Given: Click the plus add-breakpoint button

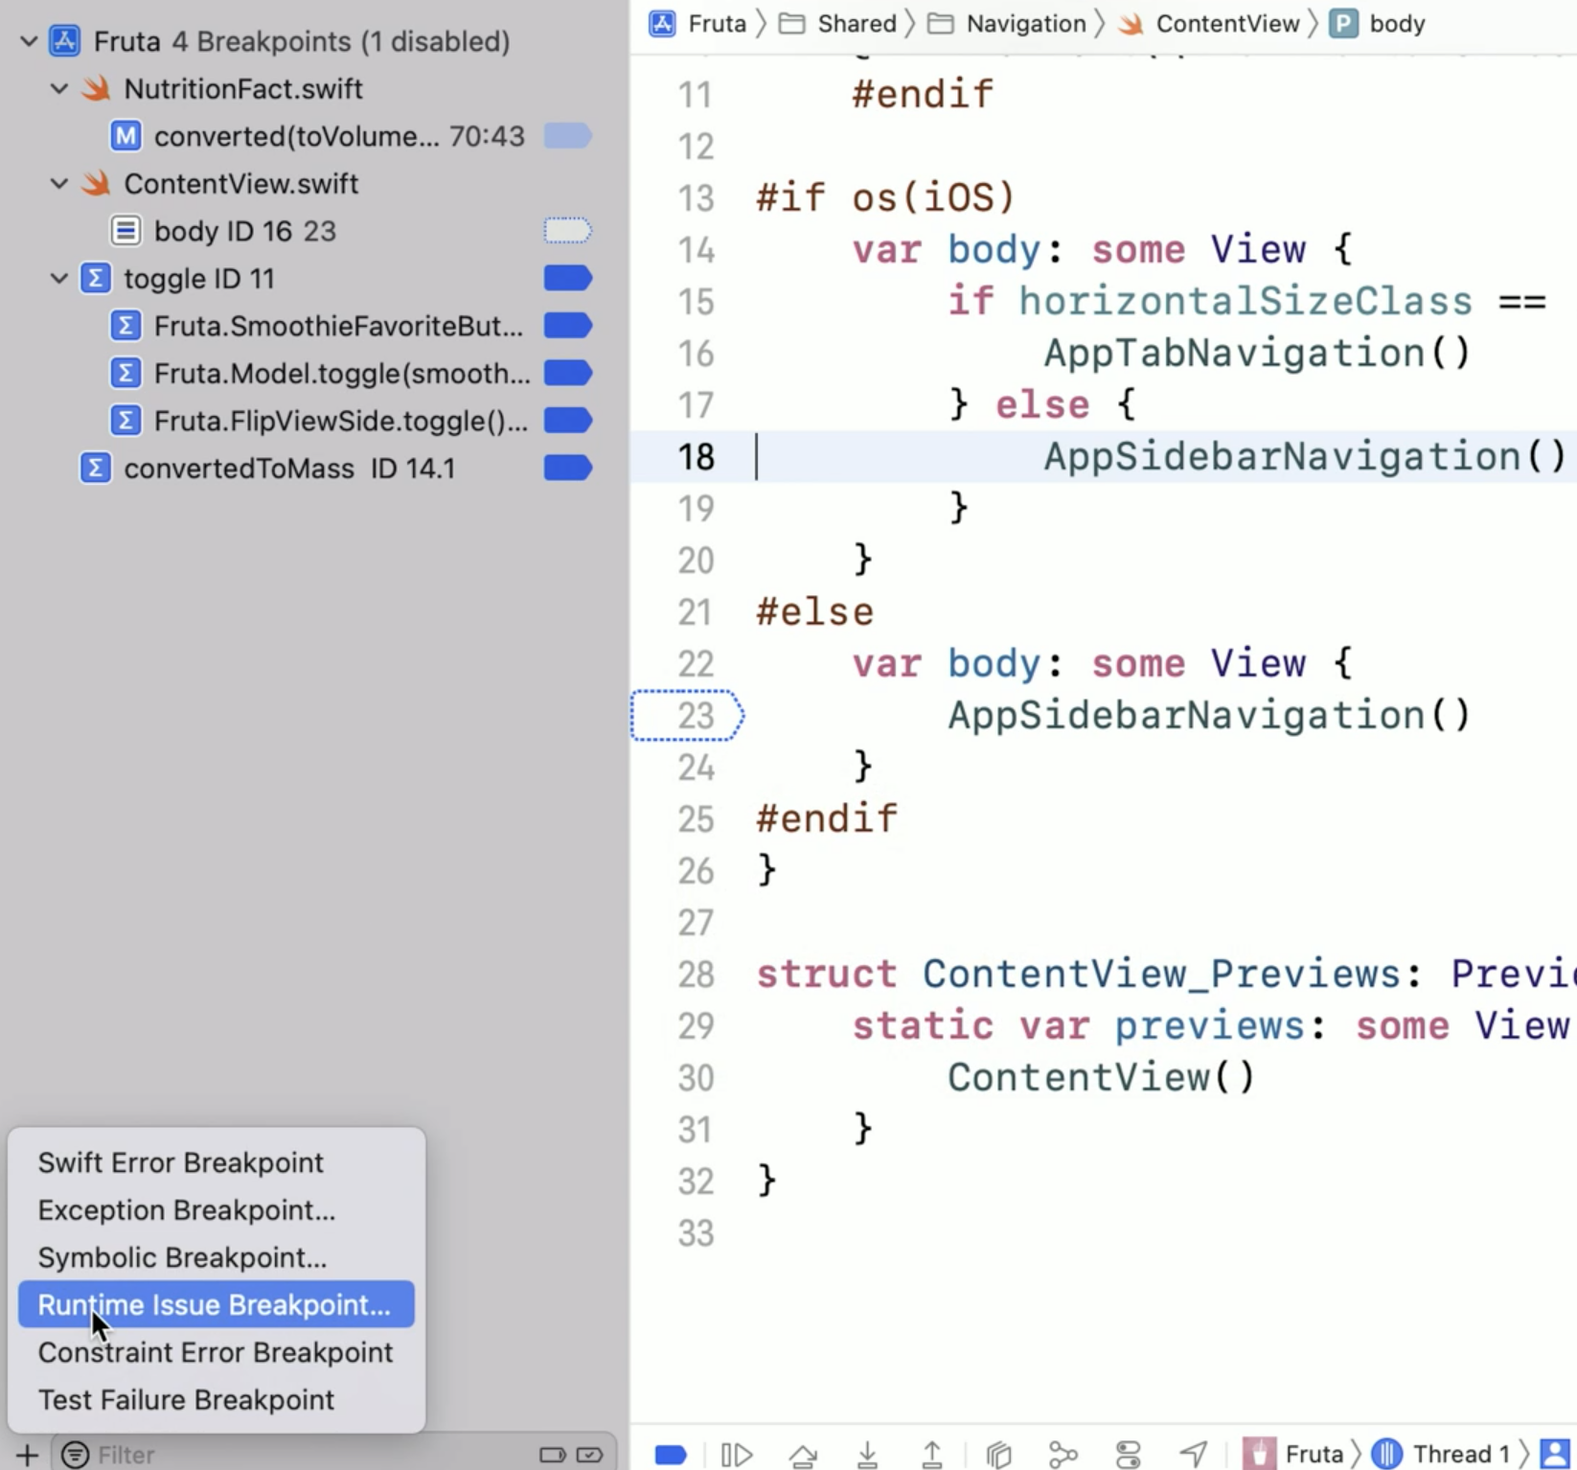Looking at the screenshot, I should [27, 1455].
